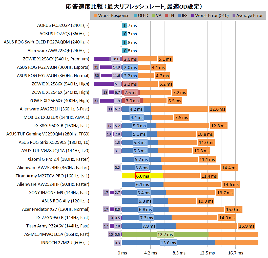Click the 12.7 ms green VA bar value

point(165,234)
